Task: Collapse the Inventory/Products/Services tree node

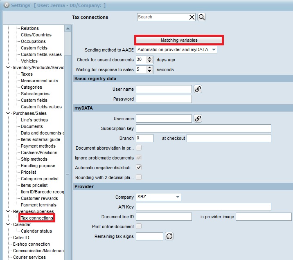Action: tap(8, 67)
